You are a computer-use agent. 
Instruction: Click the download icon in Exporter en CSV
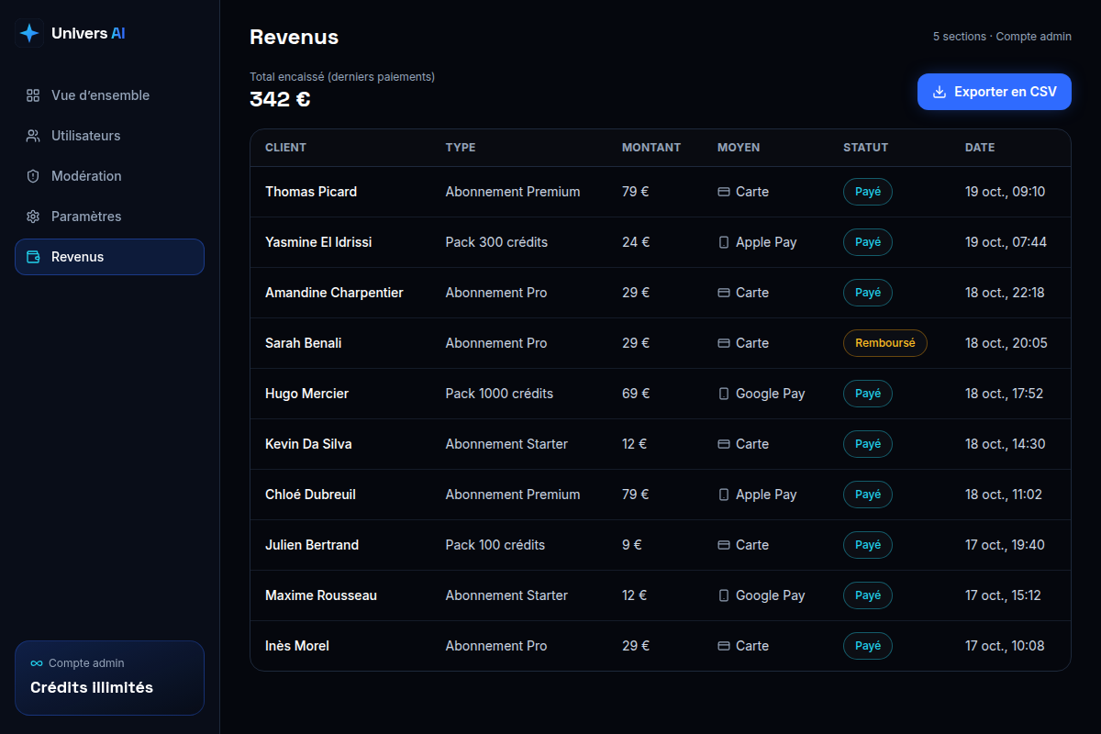point(940,92)
